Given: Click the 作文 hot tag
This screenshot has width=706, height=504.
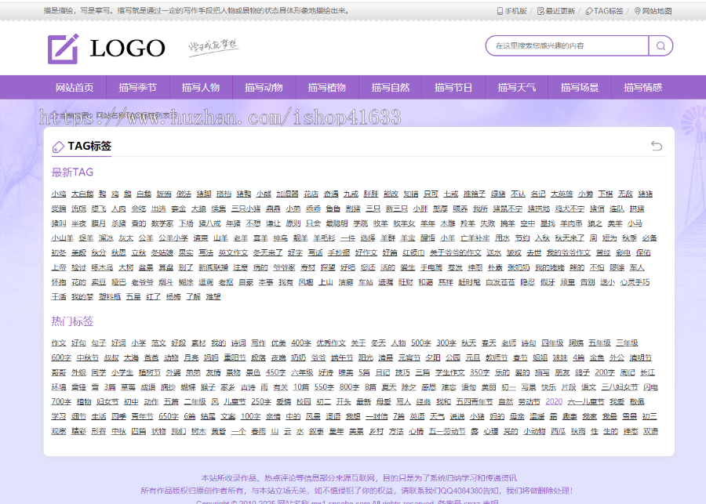Looking at the screenshot, I should pyautogui.click(x=59, y=343).
